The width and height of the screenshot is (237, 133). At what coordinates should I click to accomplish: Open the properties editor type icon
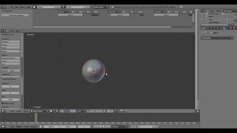(x=203, y=28)
